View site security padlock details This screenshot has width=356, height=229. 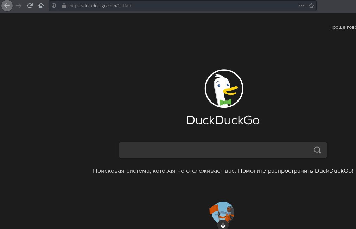(x=64, y=6)
